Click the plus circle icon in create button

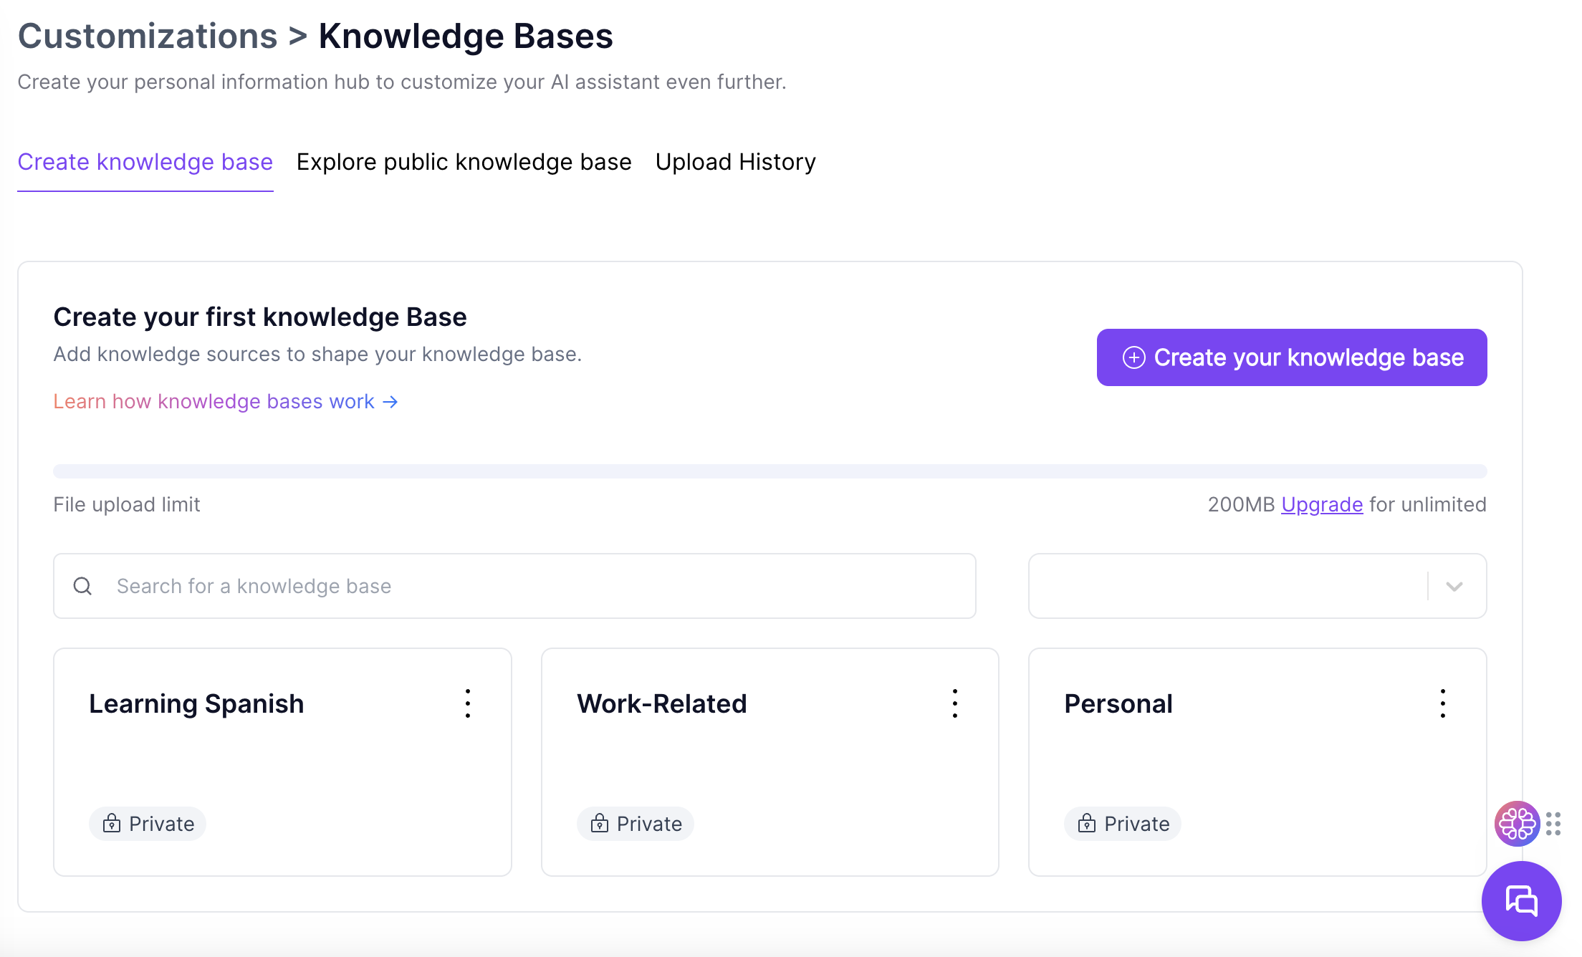click(1133, 357)
